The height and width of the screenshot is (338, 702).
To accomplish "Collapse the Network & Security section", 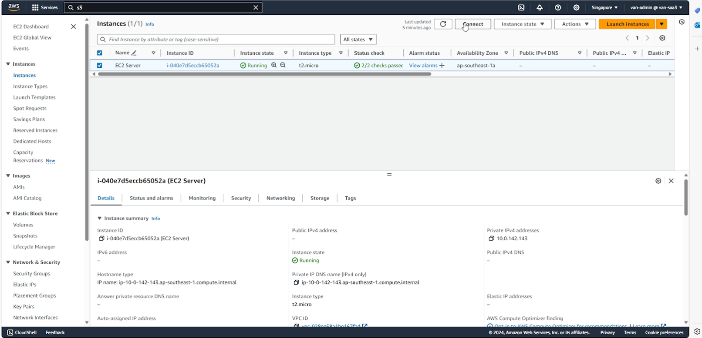I will click(8, 262).
